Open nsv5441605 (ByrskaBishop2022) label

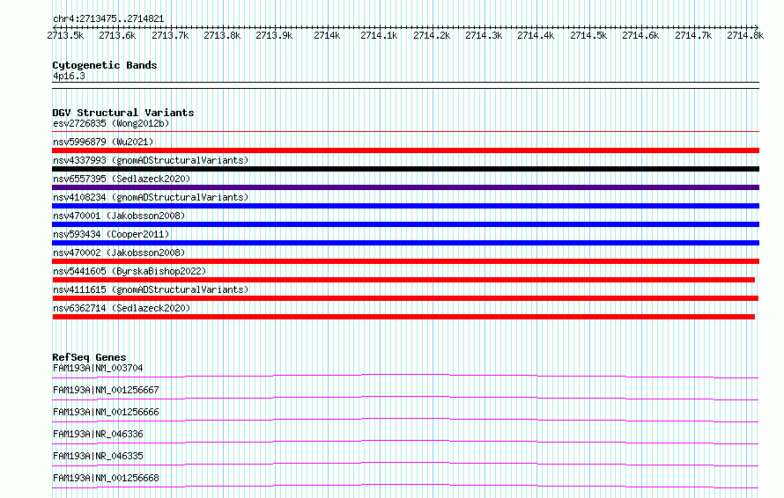[129, 271]
